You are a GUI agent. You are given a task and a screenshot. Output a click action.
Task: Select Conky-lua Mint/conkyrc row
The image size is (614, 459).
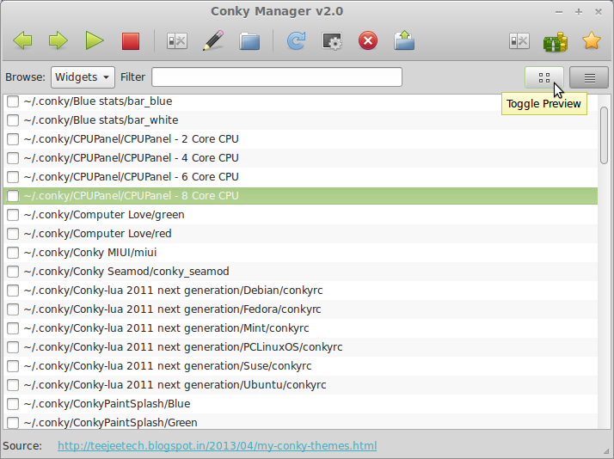[300, 328]
